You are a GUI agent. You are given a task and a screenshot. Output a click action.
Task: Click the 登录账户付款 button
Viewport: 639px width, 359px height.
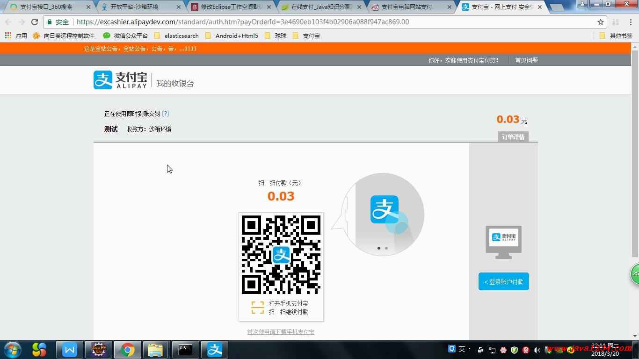[503, 281]
